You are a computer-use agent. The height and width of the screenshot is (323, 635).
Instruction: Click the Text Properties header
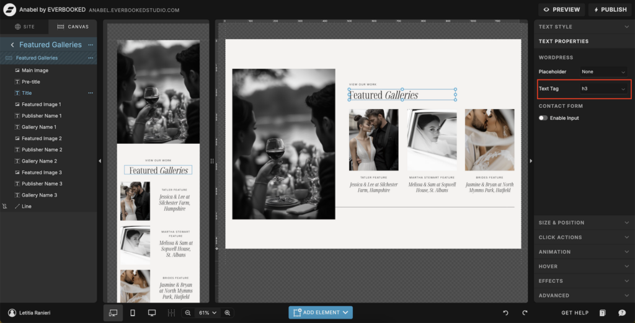click(x=584, y=42)
